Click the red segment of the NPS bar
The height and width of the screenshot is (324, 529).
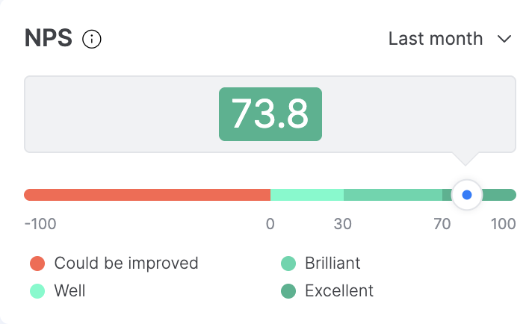click(x=147, y=195)
